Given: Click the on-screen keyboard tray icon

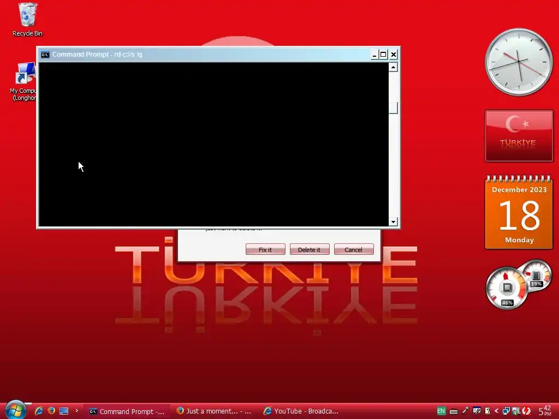Looking at the screenshot, I should click(454, 411).
